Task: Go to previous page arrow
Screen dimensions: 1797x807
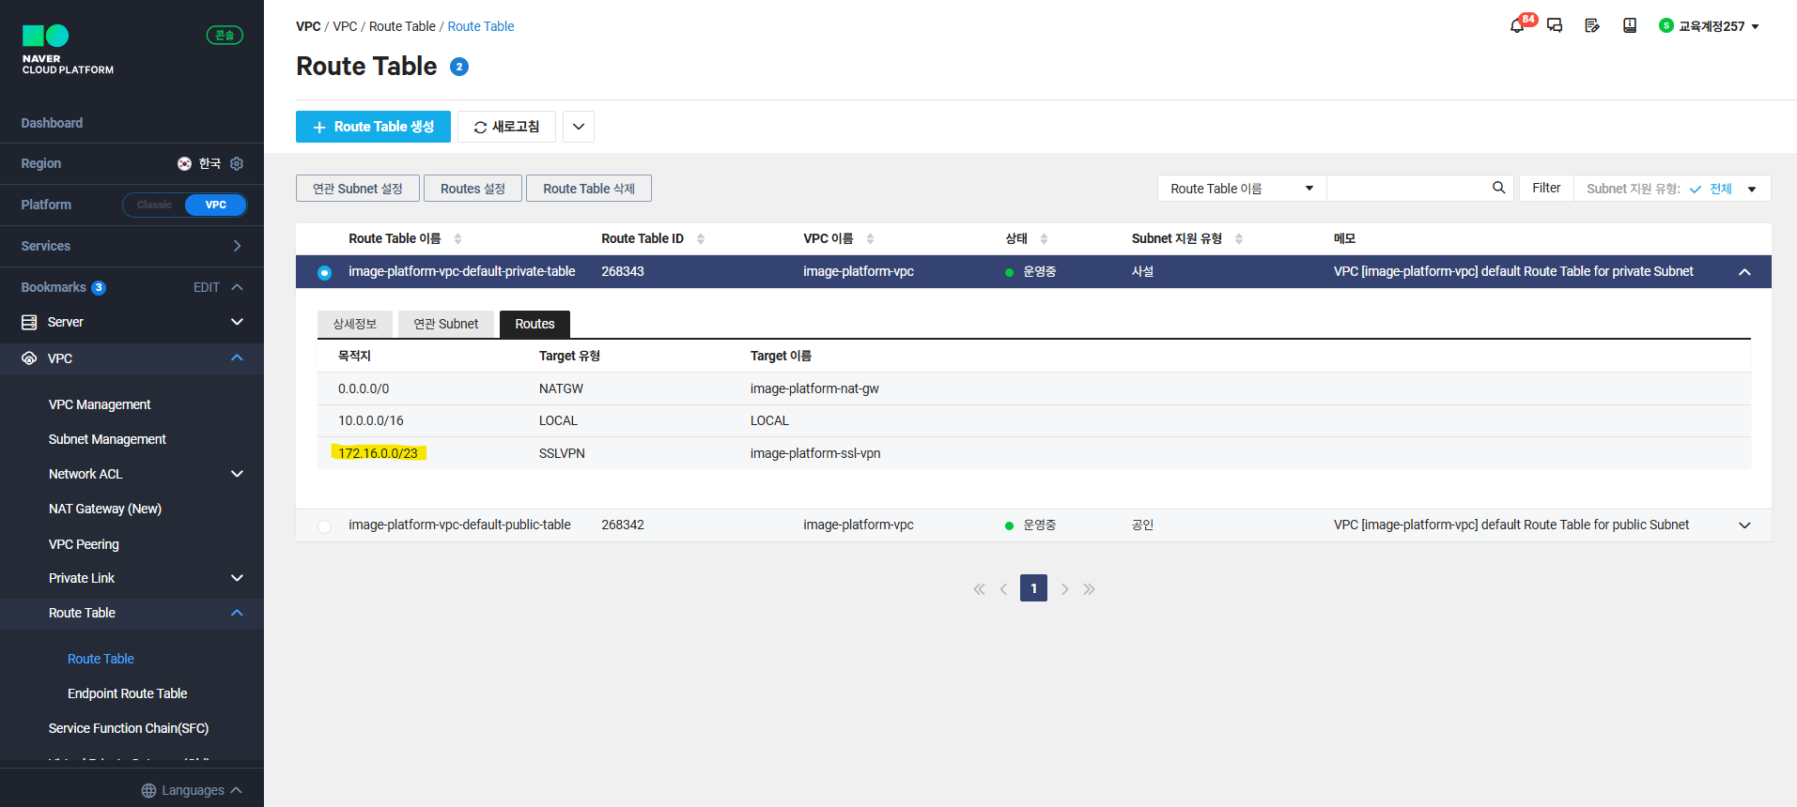Action: (1003, 589)
